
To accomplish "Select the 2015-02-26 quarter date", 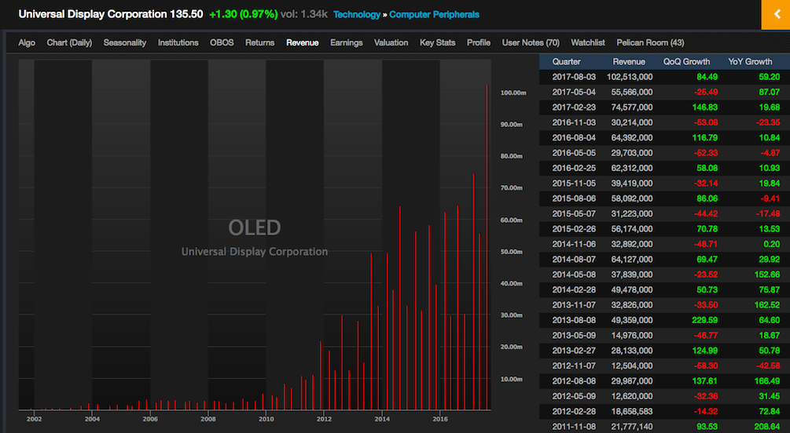I will (574, 229).
